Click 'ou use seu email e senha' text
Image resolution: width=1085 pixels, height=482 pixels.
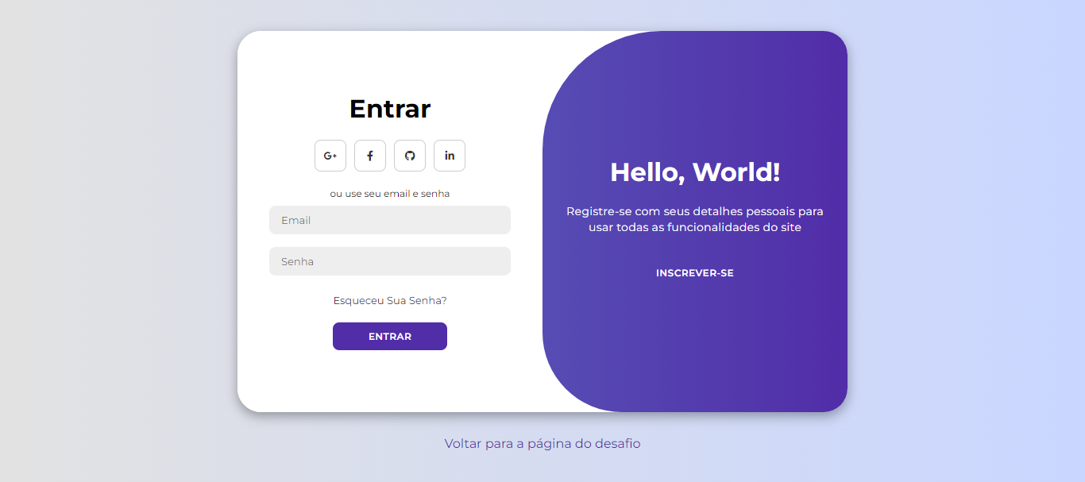pos(389,193)
